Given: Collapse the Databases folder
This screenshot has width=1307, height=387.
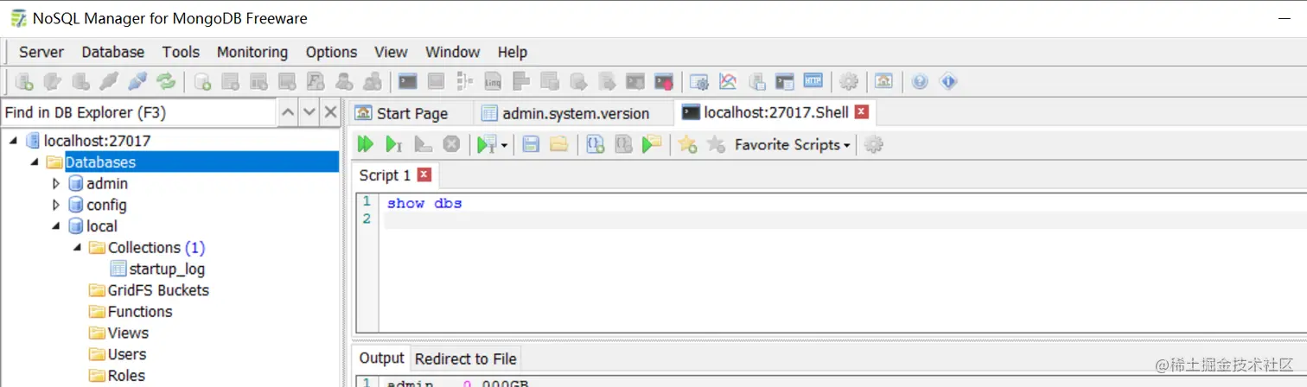Looking at the screenshot, I should tap(35, 162).
